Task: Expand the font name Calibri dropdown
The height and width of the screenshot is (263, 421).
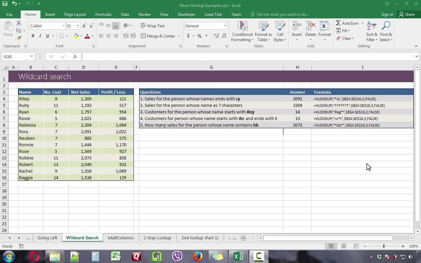Action: coord(63,26)
